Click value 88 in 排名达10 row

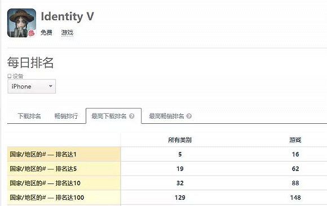click(x=295, y=183)
